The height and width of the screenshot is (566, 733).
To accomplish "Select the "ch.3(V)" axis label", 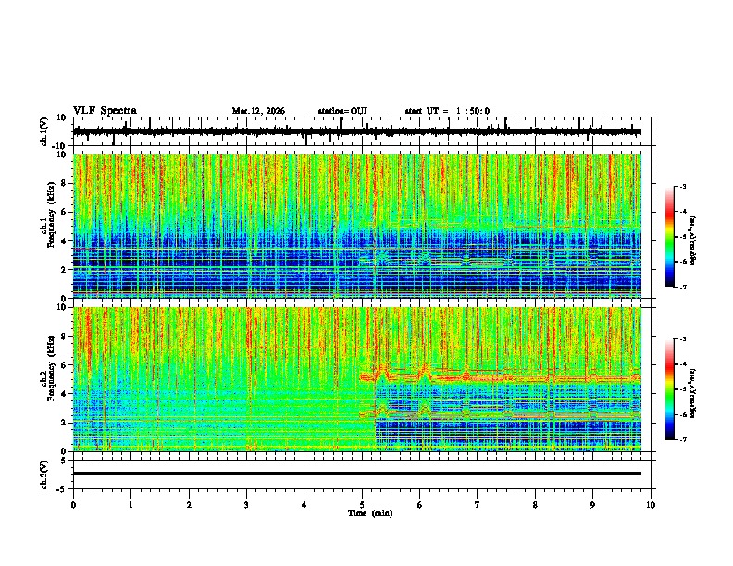I will tap(44, 474).
